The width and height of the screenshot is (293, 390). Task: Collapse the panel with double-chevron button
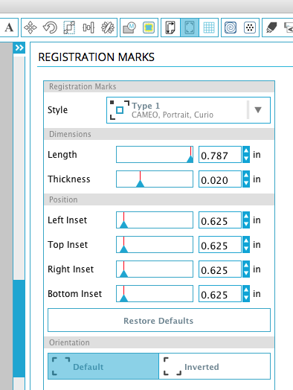pyautogui.click(x=19, y=48)
